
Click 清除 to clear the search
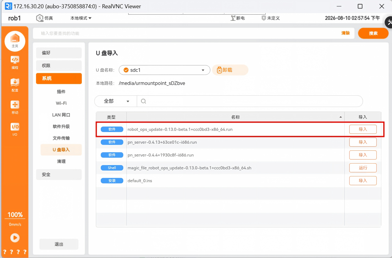346,33
